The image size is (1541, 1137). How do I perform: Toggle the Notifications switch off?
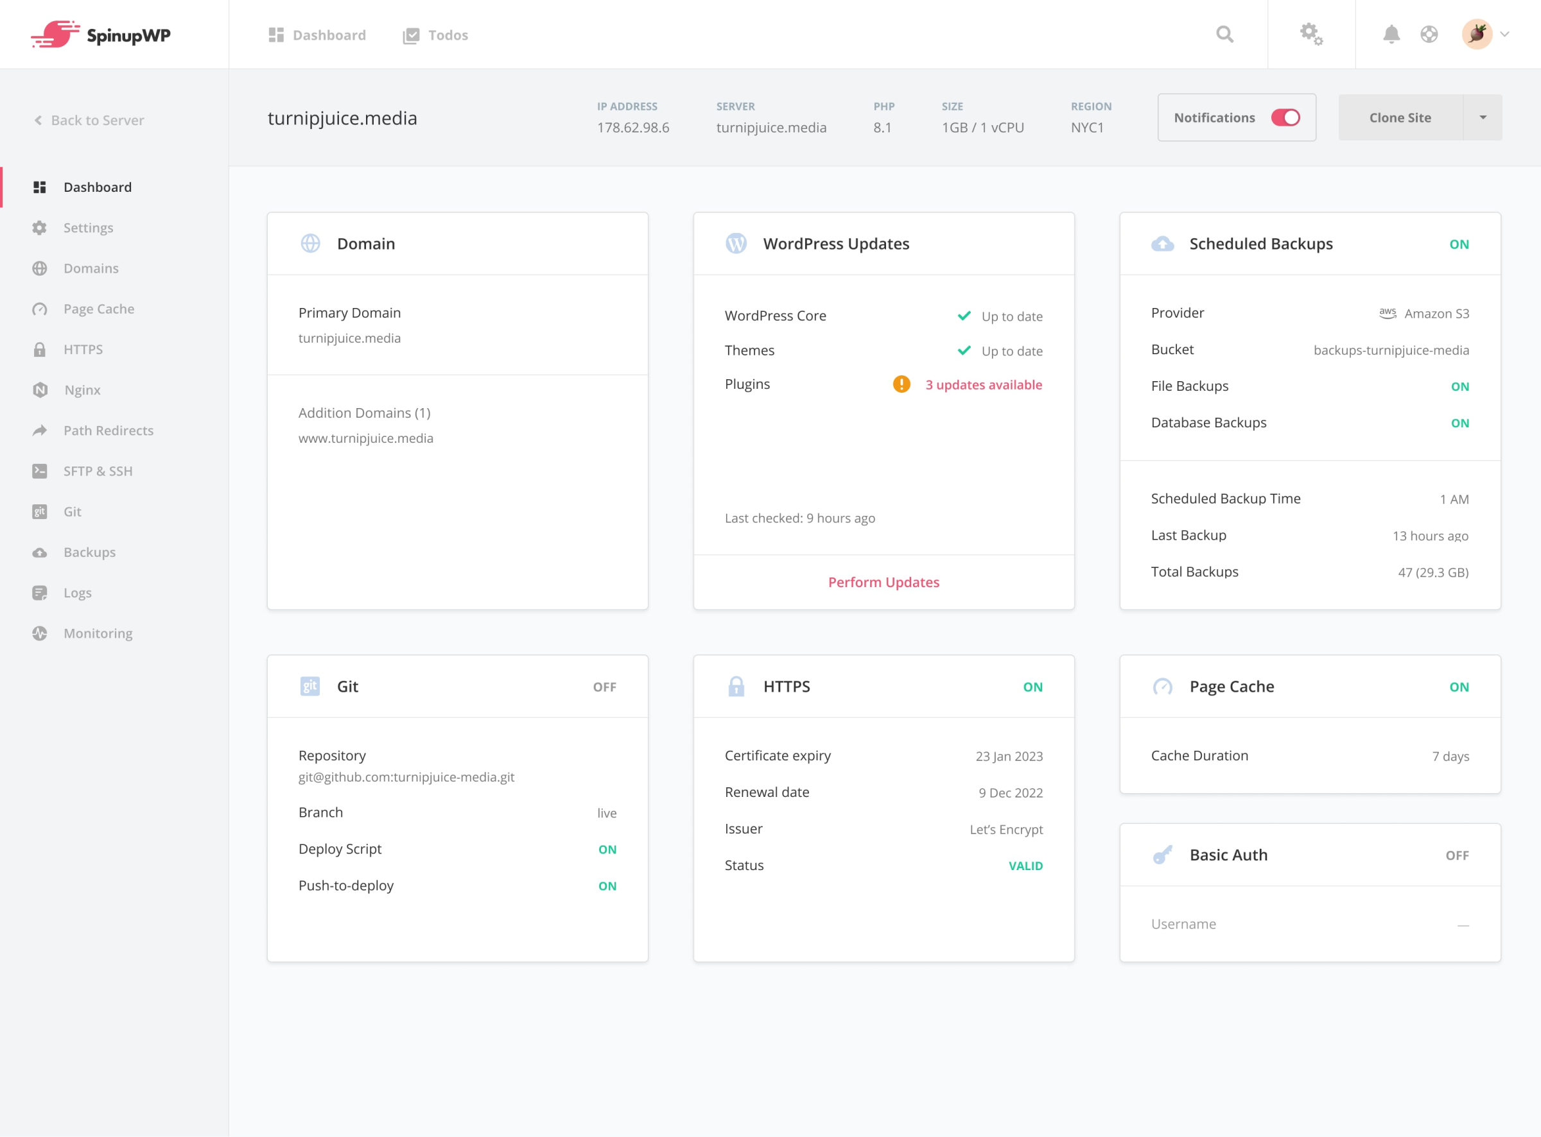click(1285, 117)
